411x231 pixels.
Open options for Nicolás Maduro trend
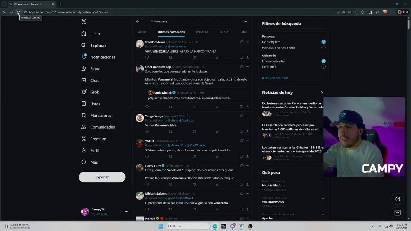[323, 182]
